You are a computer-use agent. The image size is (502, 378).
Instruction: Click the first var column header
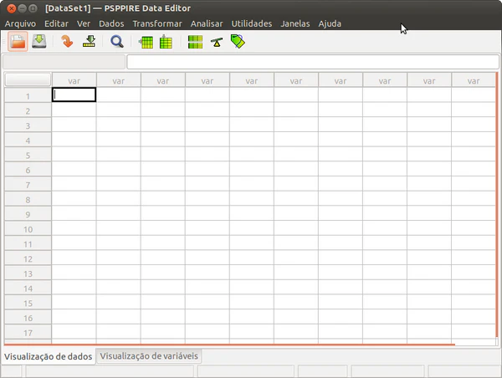tap(74, 80)
